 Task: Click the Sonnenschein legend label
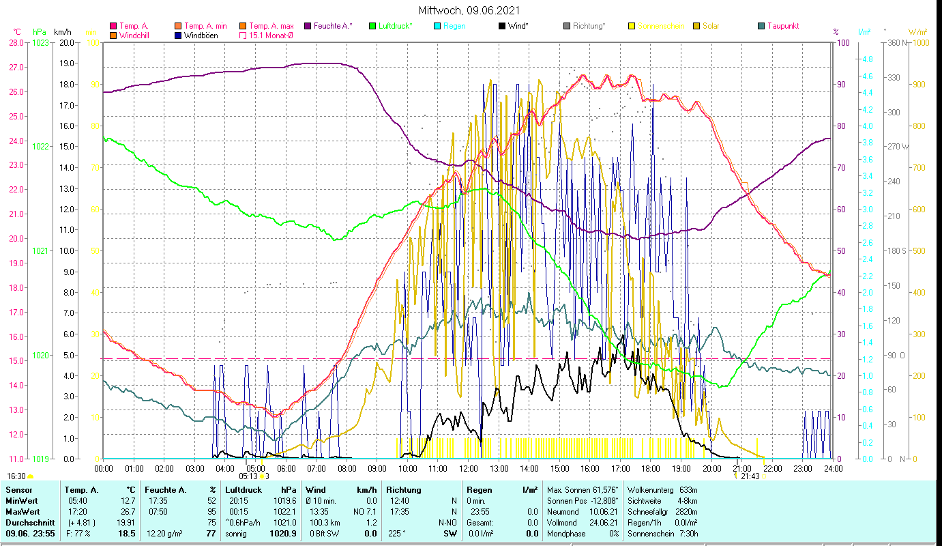pos(660,26)
